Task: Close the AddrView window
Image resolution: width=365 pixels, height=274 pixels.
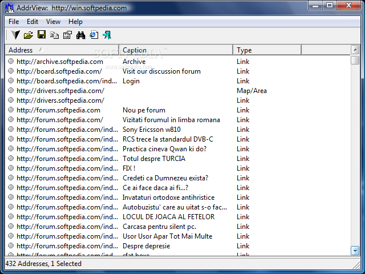Action: [x=348, y=5]
